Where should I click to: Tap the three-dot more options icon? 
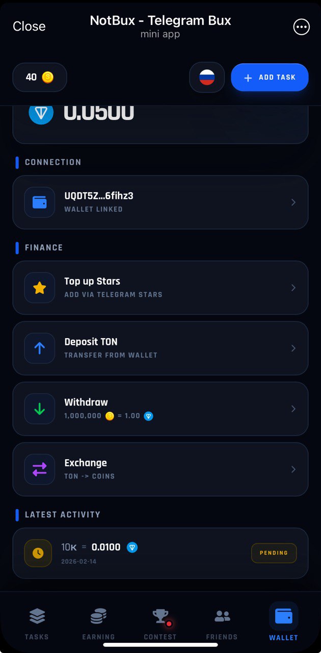tap(302, 27)
